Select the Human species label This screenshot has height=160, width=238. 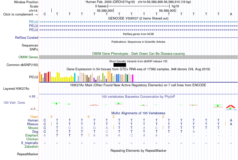[33, 120]
